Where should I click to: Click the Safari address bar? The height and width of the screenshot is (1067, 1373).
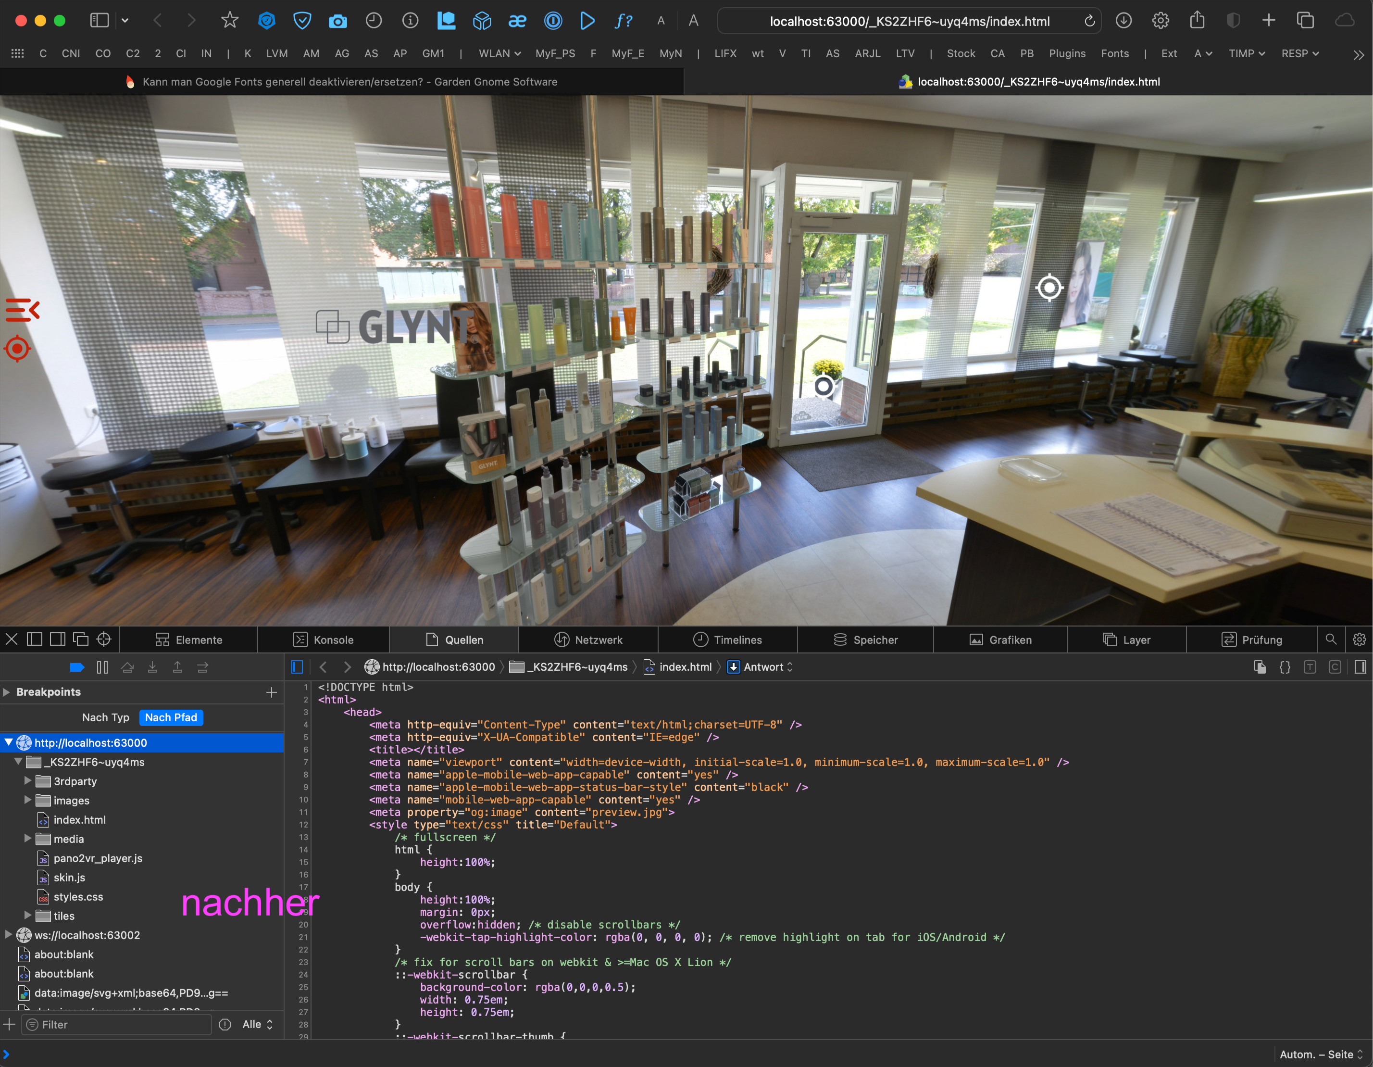coord(909,21)
